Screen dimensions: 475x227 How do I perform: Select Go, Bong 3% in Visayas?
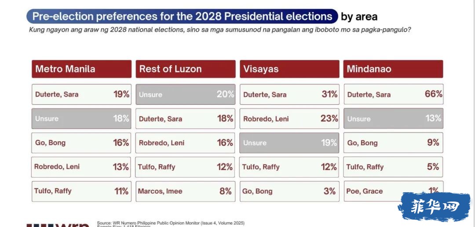(289, 191)
